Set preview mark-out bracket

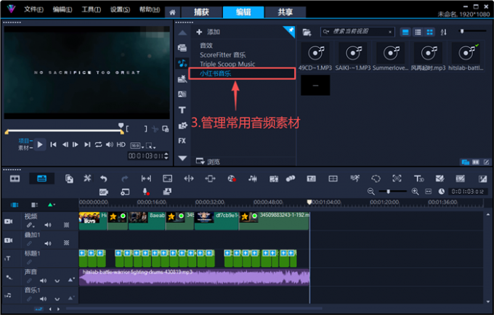coord(145,128)
